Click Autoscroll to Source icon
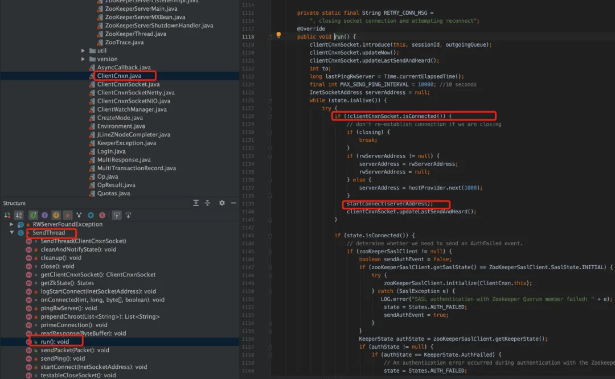This screenshot has height=379, width=615. tap(117, 215)
